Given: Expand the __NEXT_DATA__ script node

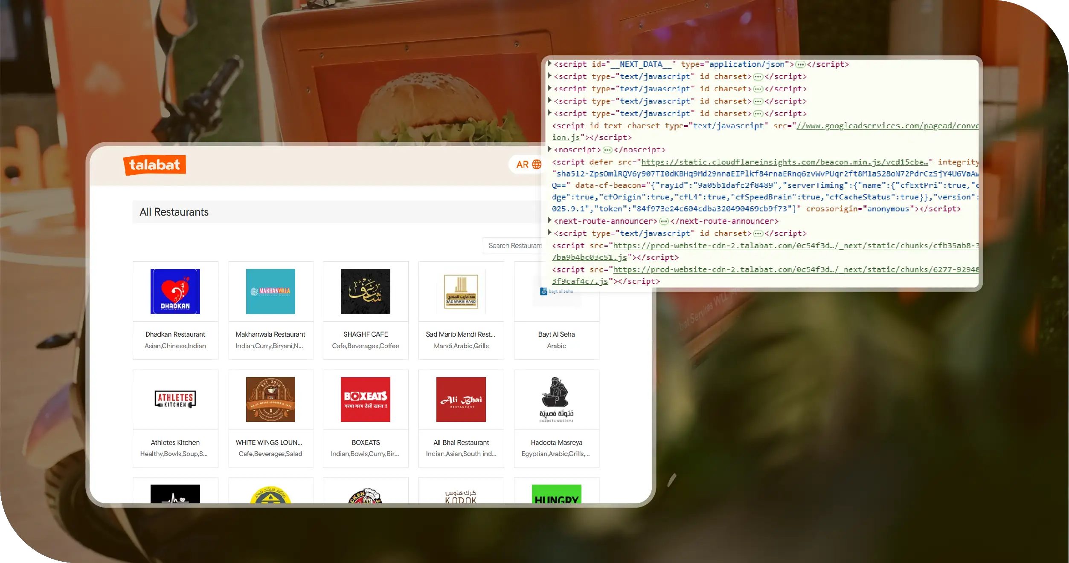Looking at the screenshot, I should pos(550,64).
